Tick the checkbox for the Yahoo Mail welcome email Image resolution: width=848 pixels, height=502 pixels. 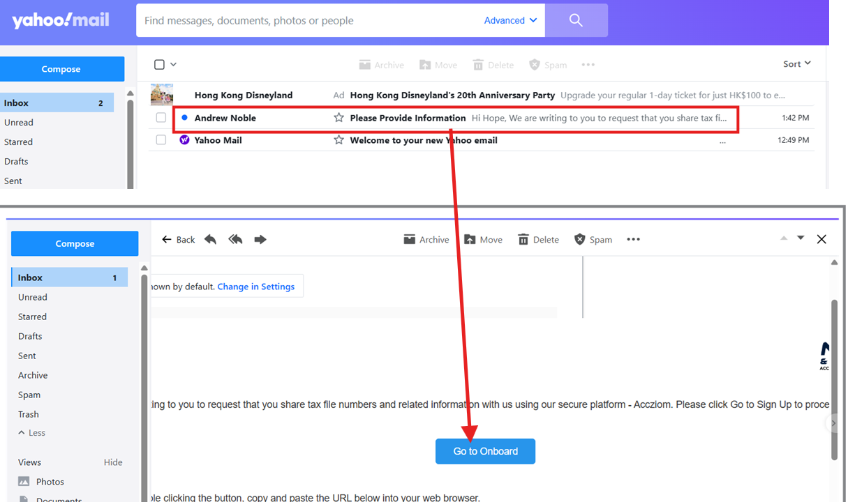(x=161, y=140)
